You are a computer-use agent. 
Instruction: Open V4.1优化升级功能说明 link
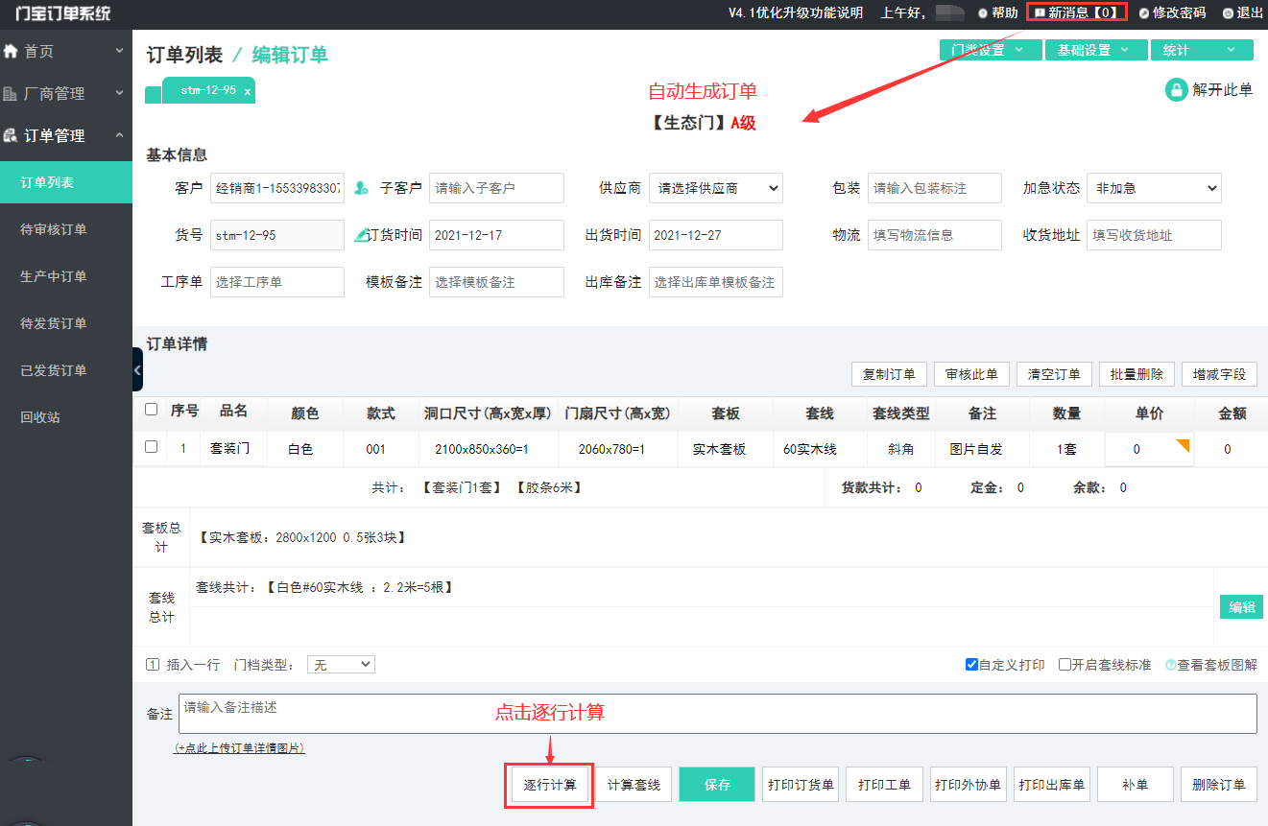(x=796, y=12)
